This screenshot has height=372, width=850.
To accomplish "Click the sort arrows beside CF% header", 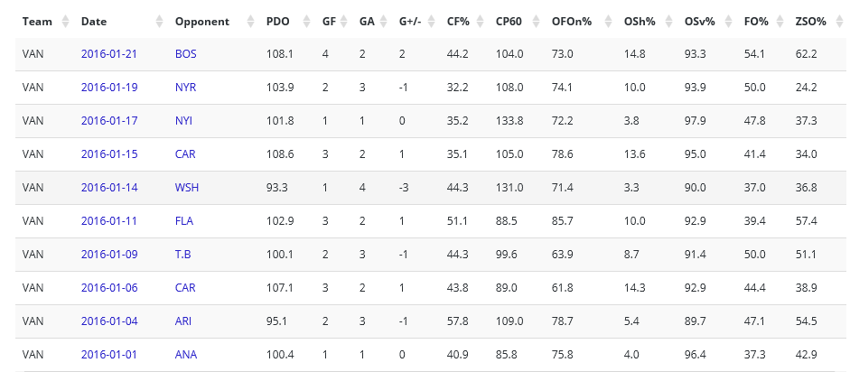I will (x=480, y=21).
